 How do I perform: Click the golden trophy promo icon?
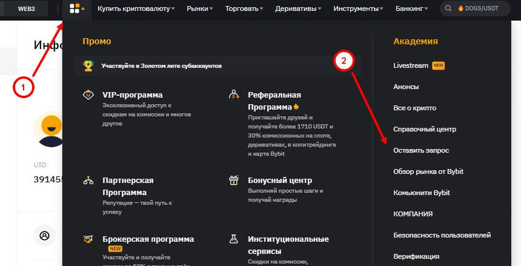tap(88, 65)
